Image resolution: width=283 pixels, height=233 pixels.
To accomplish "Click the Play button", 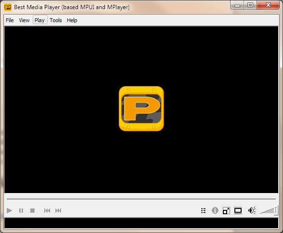I will [x=9, y=211].
